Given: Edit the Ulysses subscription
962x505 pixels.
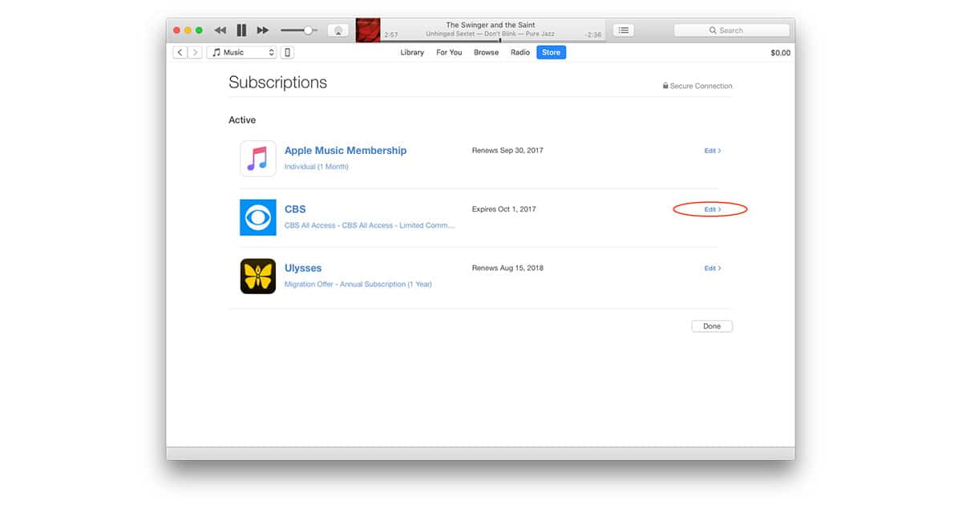Looking at the screenshot, I should 713,269.
